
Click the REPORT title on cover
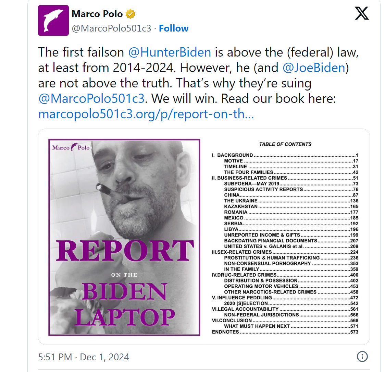click(x=125, y=250)
